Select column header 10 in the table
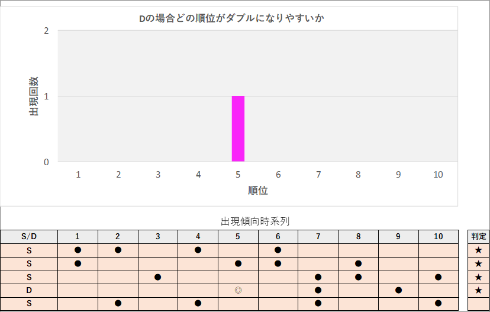This screenshot has width=490, height=312. (439, 237)
